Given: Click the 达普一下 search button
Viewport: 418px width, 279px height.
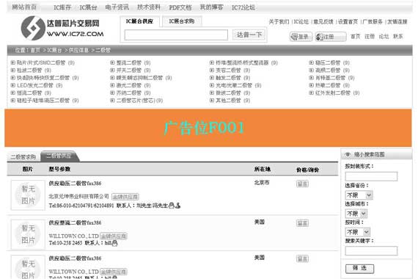Looking at the screenshot, I should click(249, 35).
